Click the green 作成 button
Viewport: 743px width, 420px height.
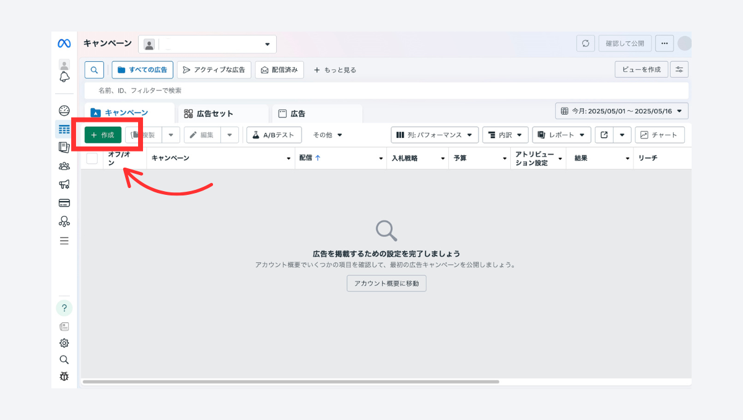[x=103, y=135]
